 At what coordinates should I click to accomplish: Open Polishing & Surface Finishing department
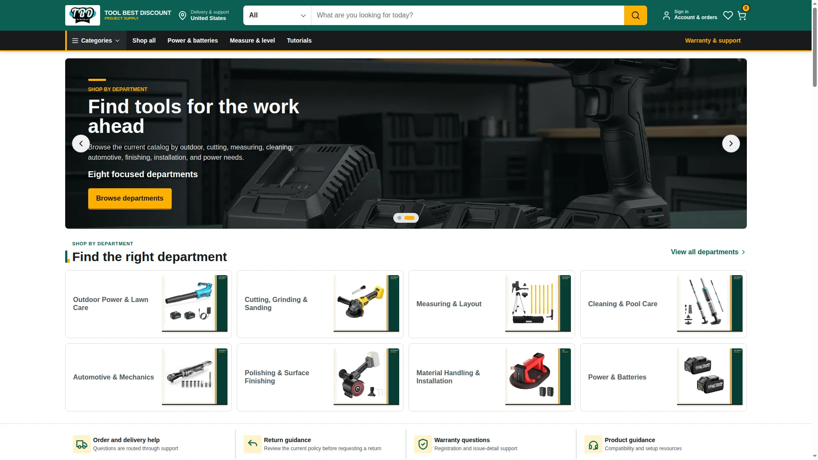[320, 377]
